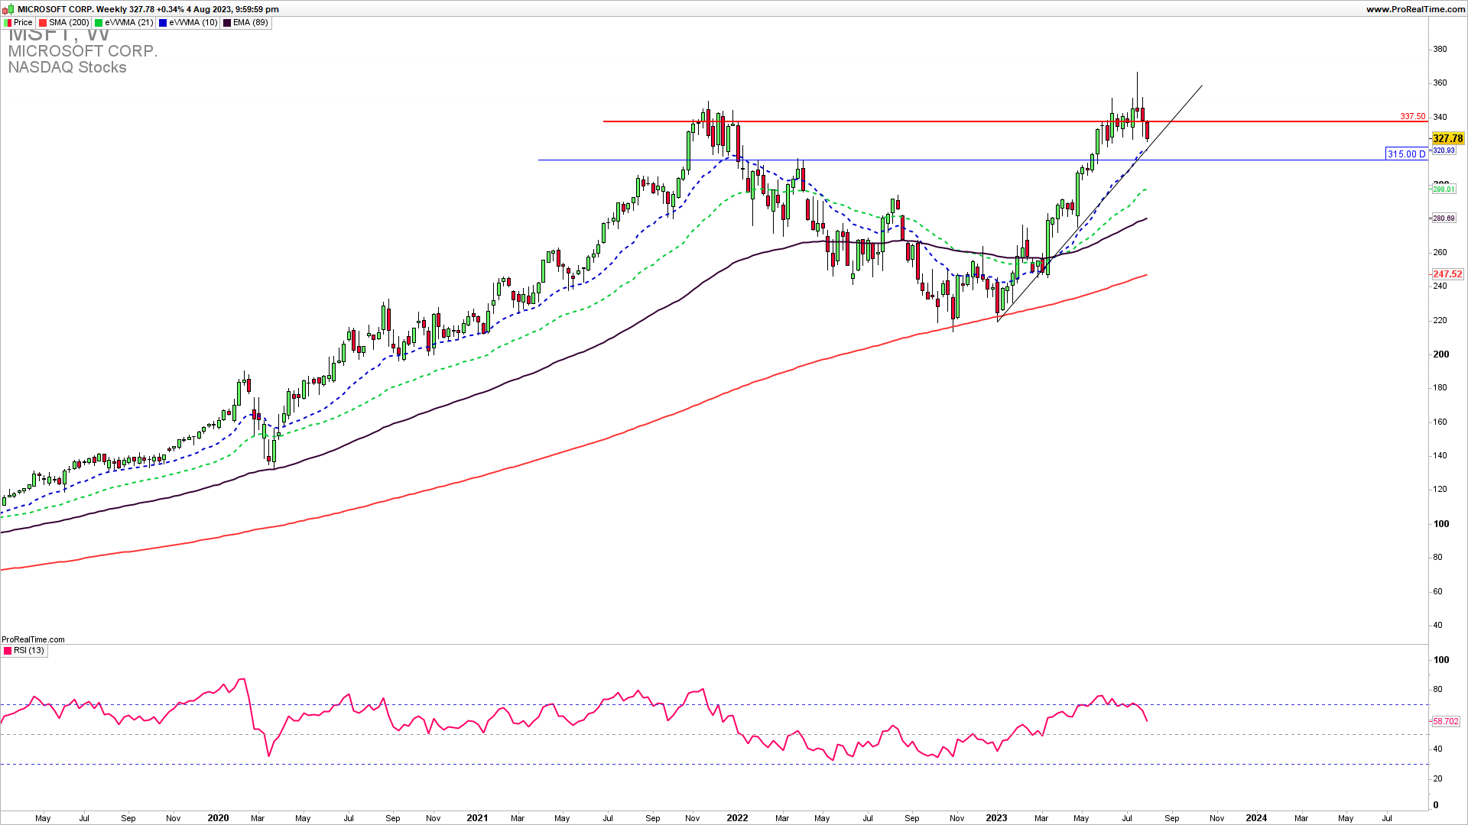1468x825 pixels.
Task: Open the EMA (89) indicator settings
Action: point(246,23)
